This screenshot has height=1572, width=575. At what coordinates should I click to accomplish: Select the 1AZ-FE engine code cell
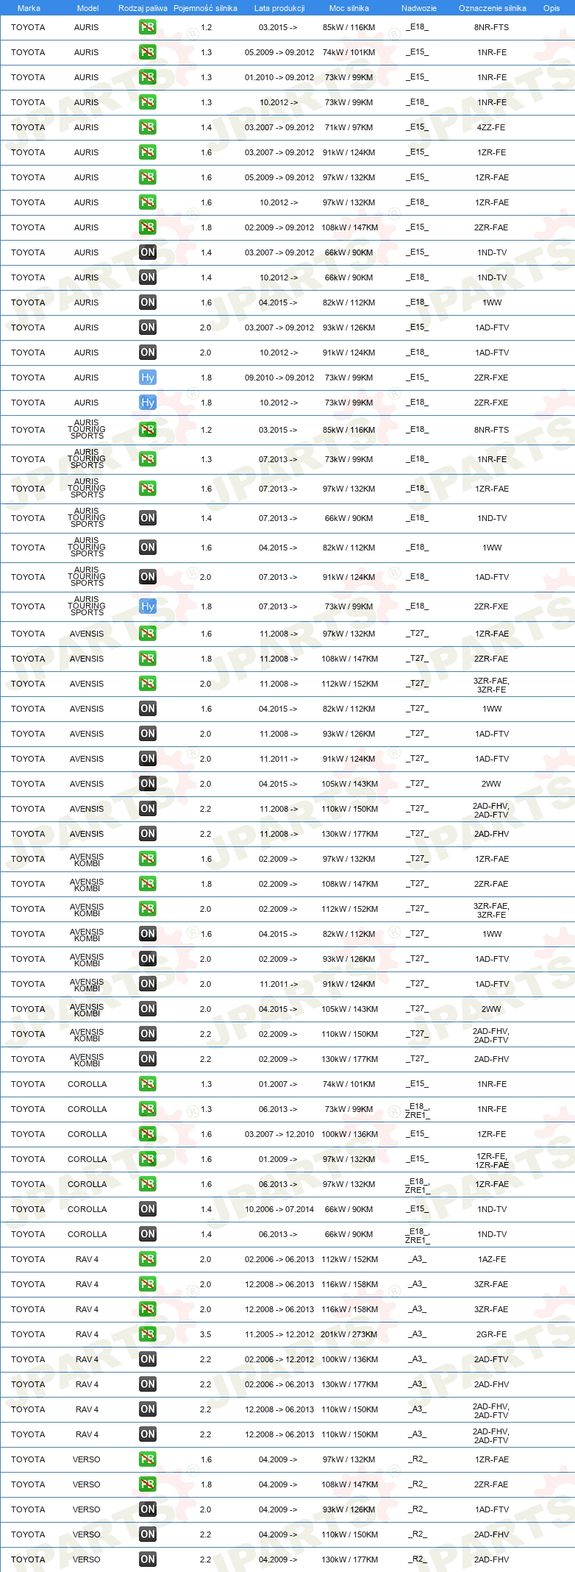point(491,1259)
